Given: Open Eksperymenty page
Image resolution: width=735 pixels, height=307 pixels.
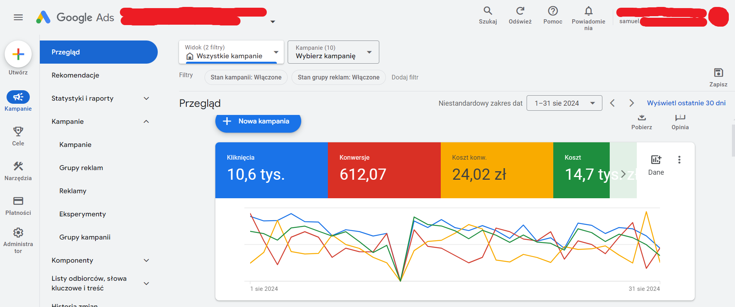Looking at the screenshot, I should (x=82, y=214).
